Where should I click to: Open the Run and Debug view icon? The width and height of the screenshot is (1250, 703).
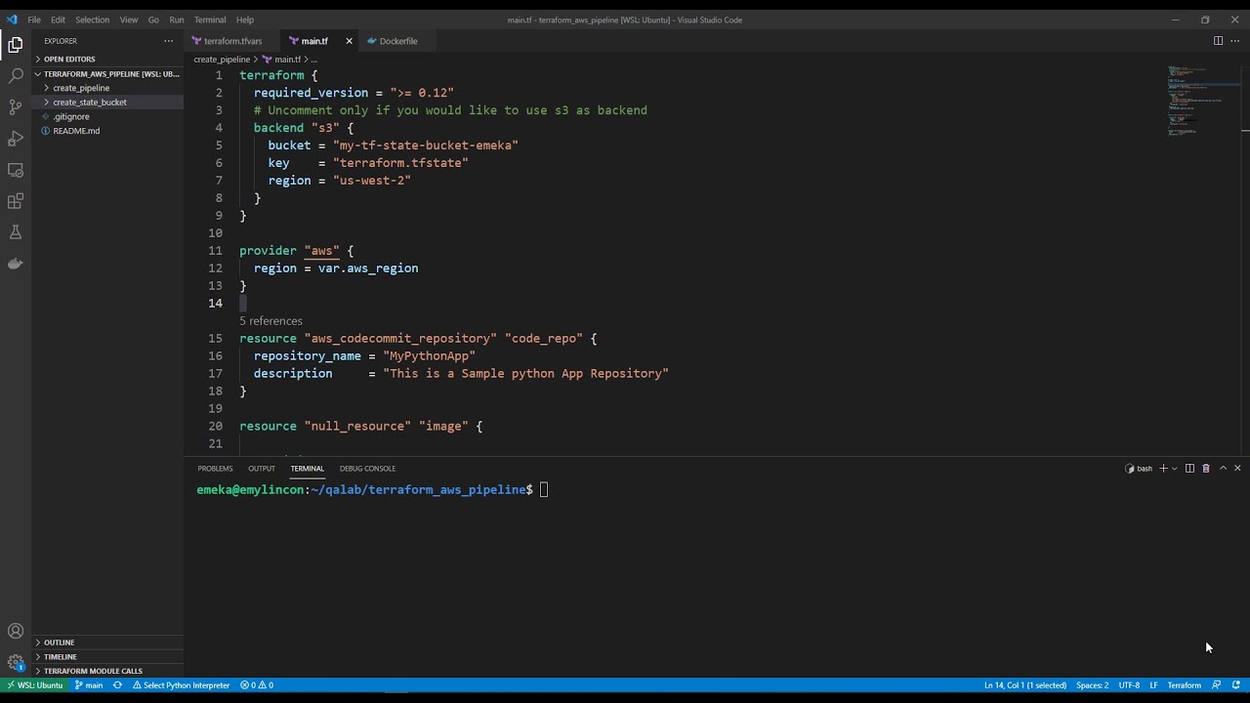16,138
